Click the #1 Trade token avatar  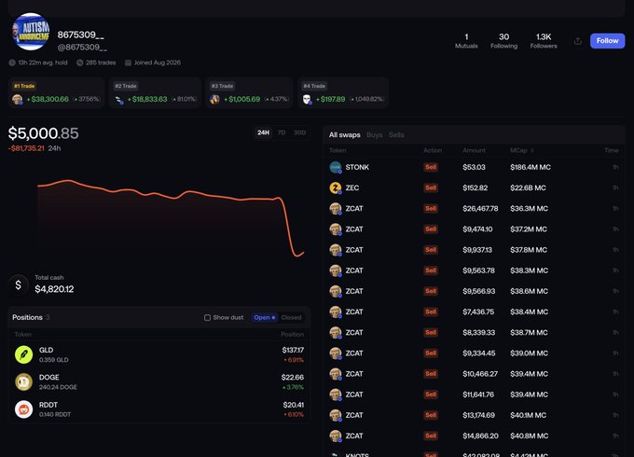(18, 99)
